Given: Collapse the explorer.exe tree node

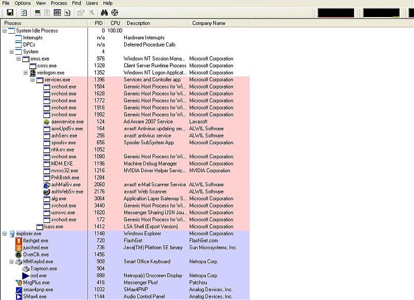Looking at the screenshot, I should coord(5,233).
